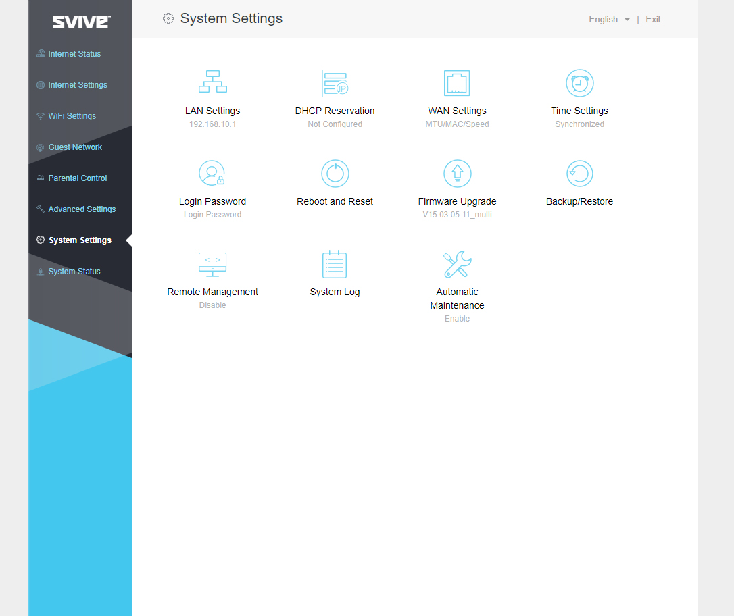
Task: Click the Remote Management label
Action: 212,292
